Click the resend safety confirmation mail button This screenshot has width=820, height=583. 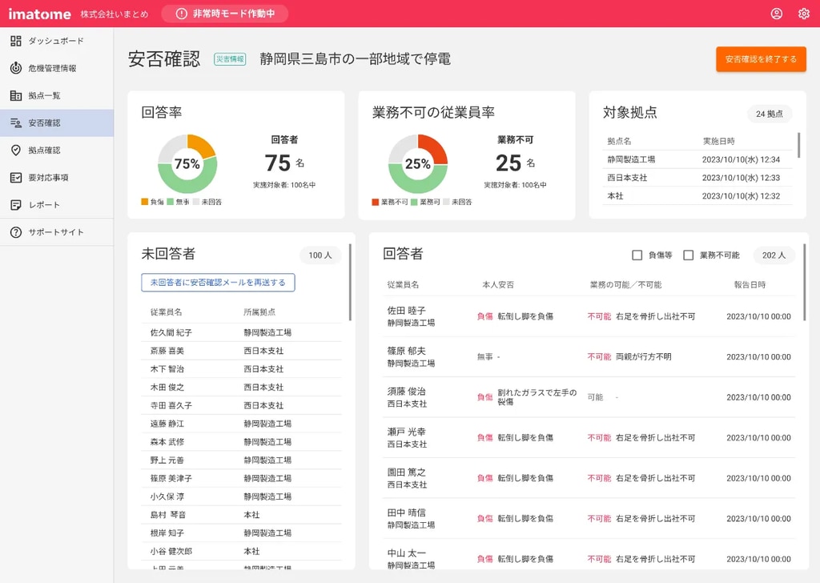tap(218, 283)
